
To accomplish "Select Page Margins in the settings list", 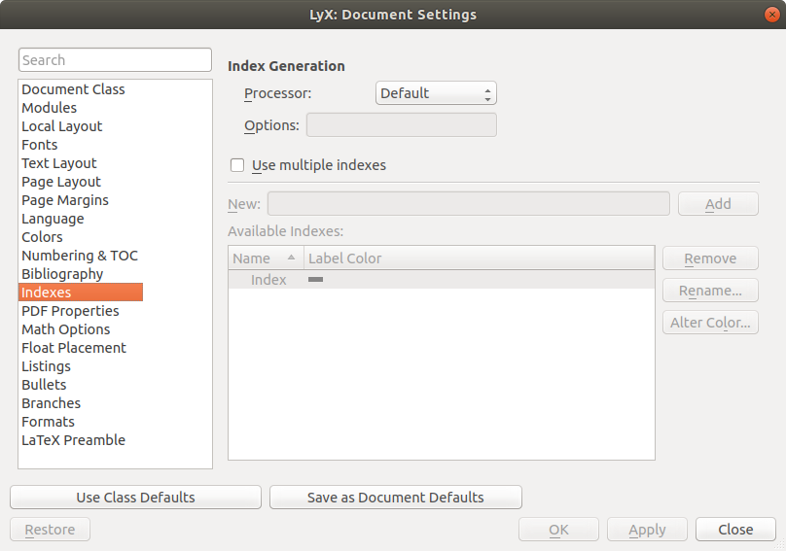I will tap(65, 200).
